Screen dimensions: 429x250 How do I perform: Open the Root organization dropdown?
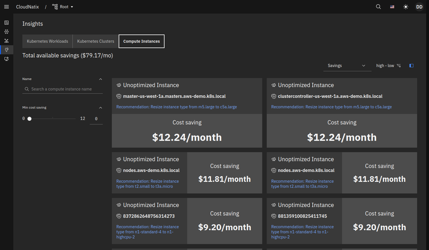[x=63, y=7]
